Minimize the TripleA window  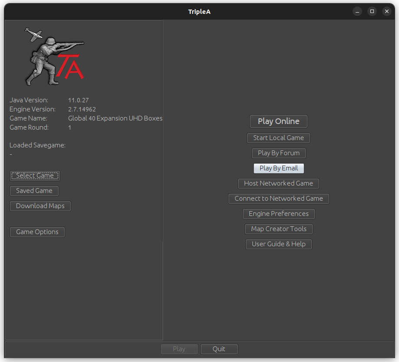[x=357, y=11]
